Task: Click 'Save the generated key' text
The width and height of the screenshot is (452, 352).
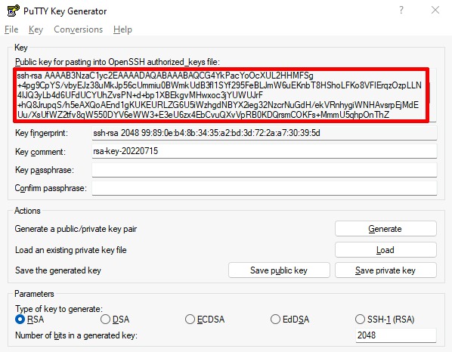Action: click(58, 270)
